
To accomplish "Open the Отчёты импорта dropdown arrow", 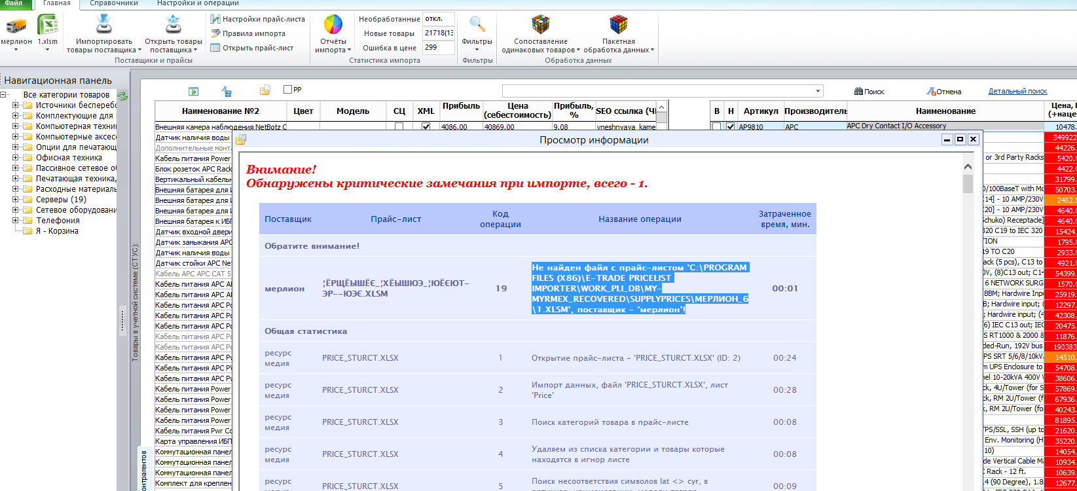I will 349,50.
